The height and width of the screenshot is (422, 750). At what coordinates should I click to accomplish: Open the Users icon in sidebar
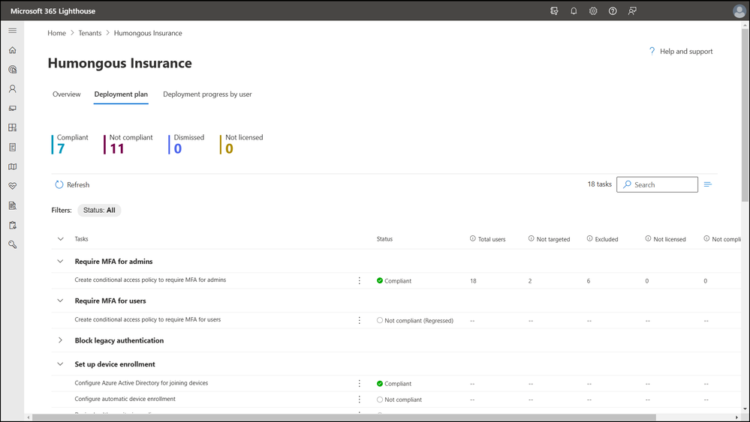click(x=12, y=88)
